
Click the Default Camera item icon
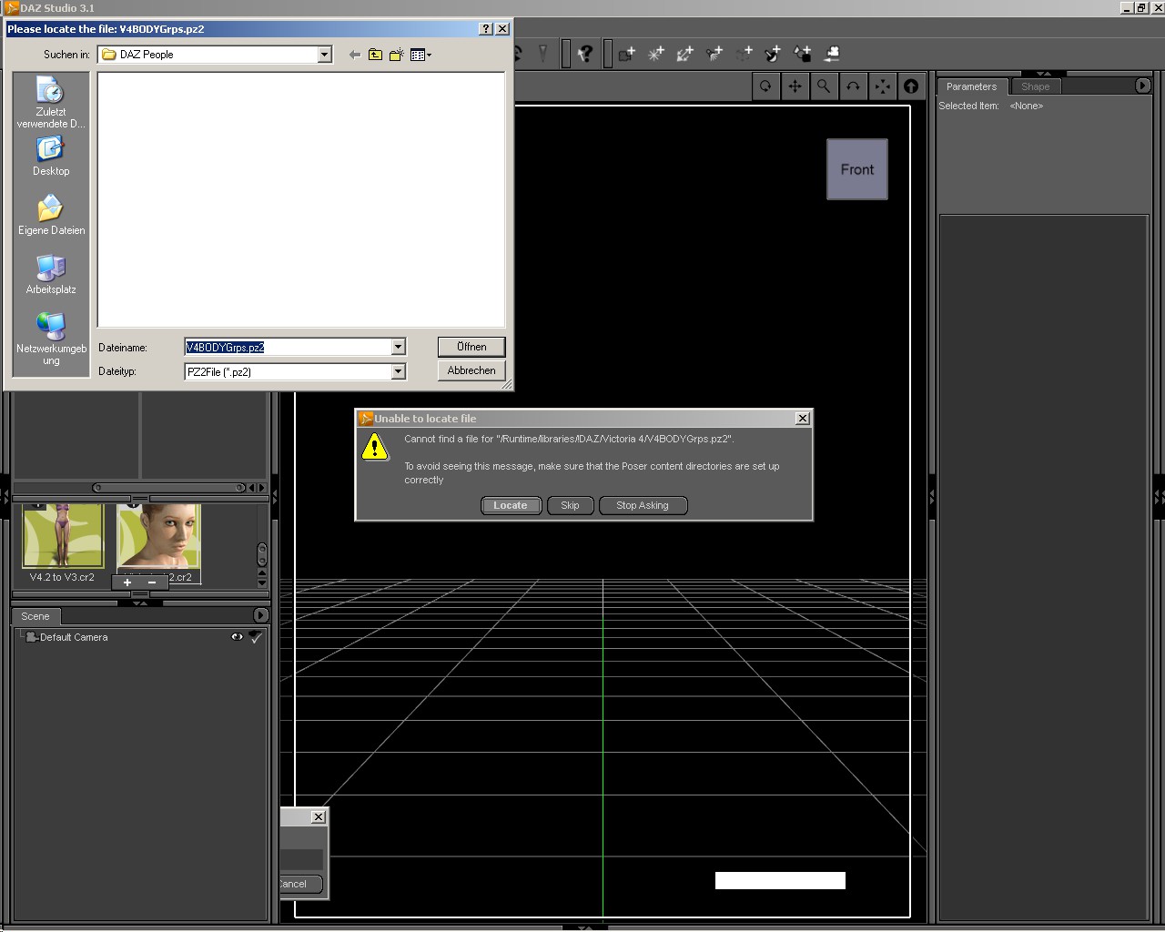[31, 637]
